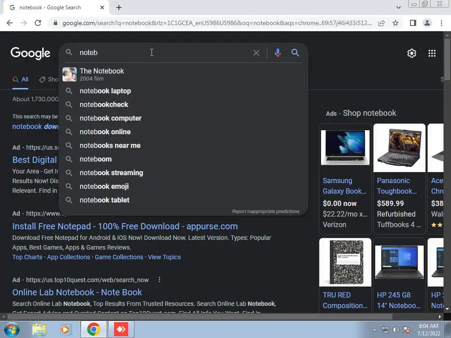Choose 'notebook streaming' suggestion
Image resolution: width=451 pixels, height=338 pixels.
pyautogui.click(x=184, y=173)
